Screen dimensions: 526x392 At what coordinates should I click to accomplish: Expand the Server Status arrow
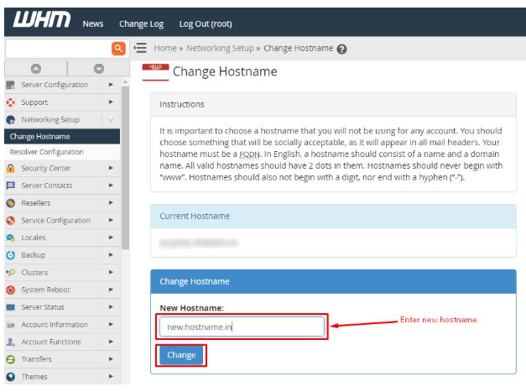tap(111, 306)
